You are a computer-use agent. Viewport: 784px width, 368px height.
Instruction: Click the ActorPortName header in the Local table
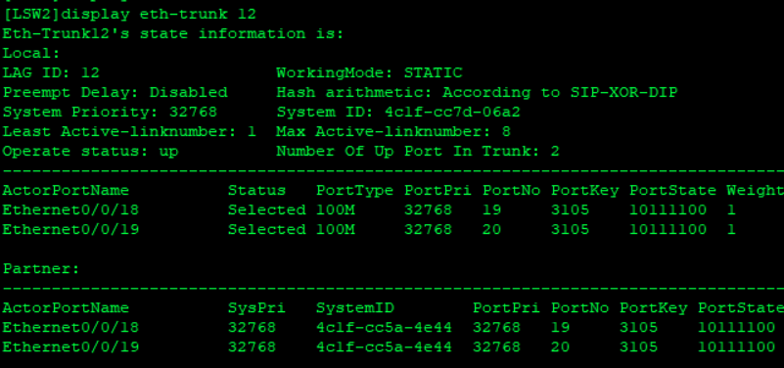point(66,191)
